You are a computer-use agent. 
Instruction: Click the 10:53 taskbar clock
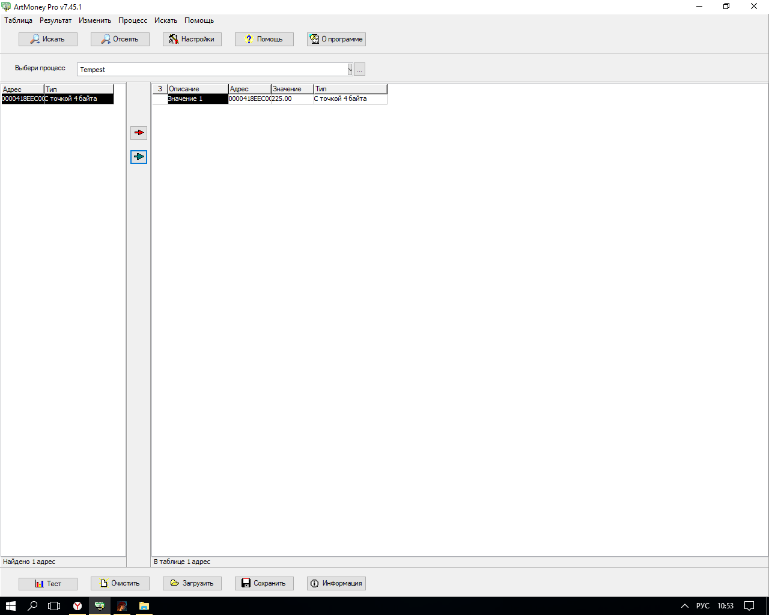726,606
